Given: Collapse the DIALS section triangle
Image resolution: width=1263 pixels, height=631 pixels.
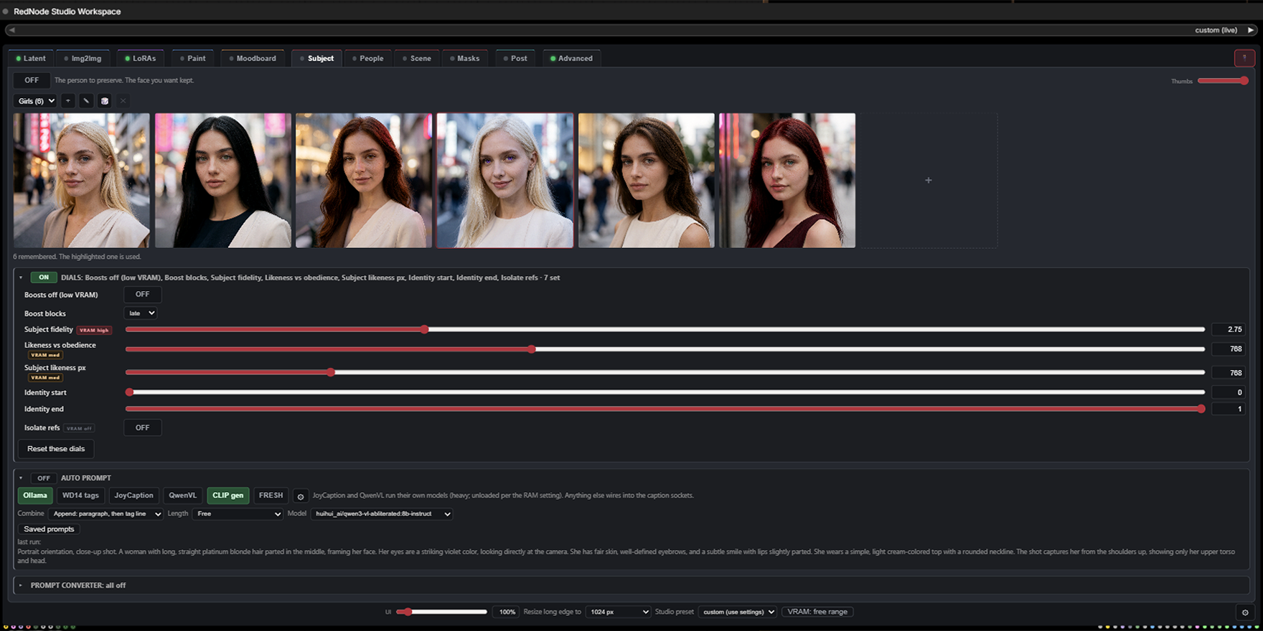Looking at the screenshot, I should coord(21,277).
